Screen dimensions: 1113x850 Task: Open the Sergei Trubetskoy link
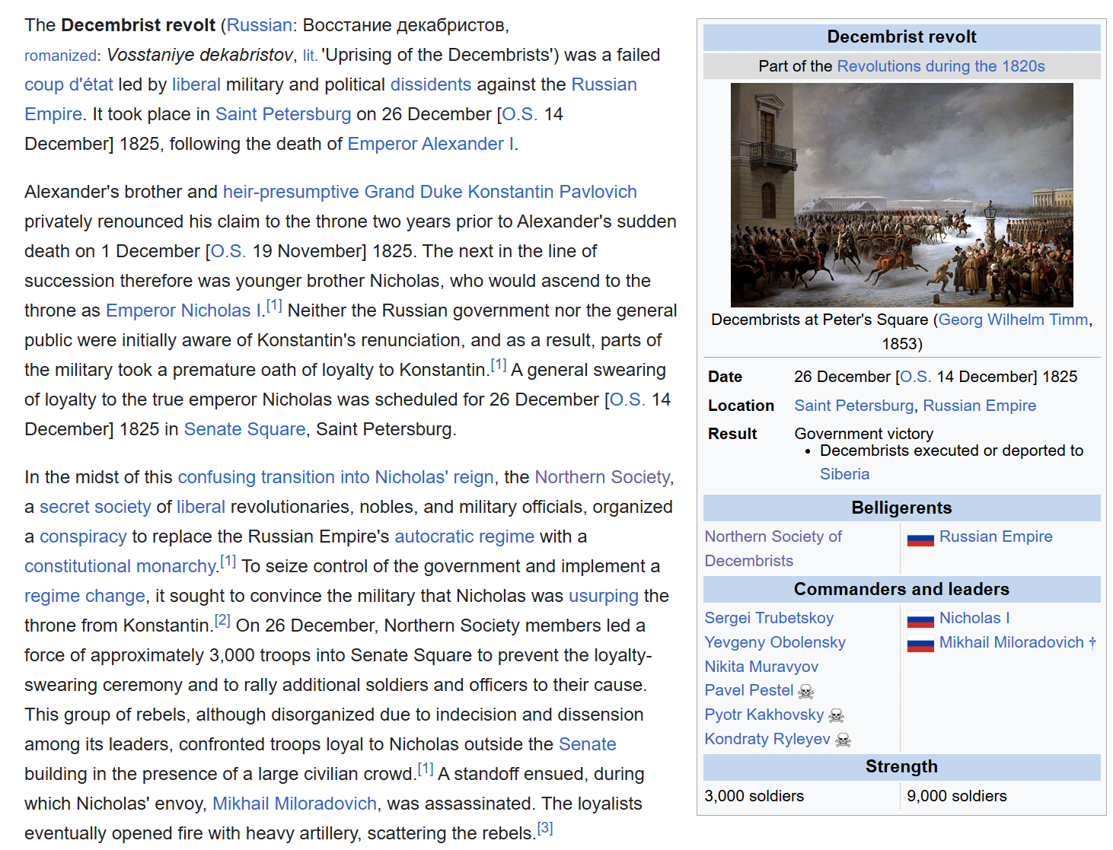769,618
